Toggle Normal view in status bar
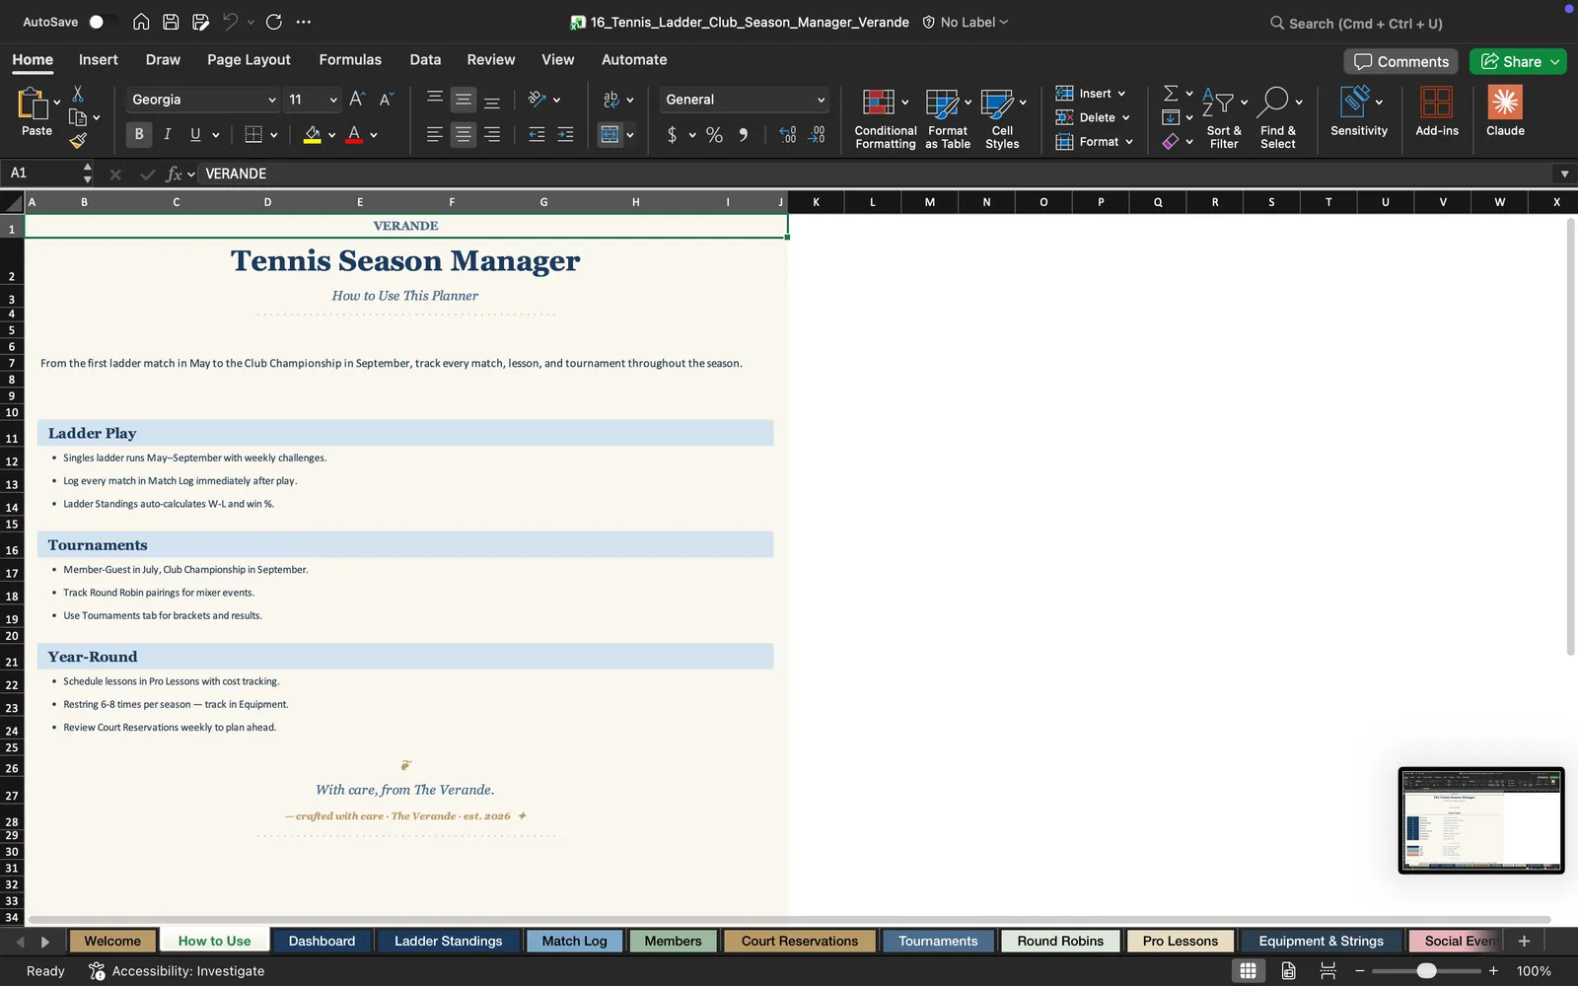1578x986 pixels. click(x=1248, y=971)
